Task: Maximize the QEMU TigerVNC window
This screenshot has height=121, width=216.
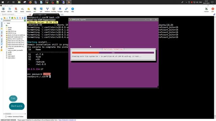Action: [151, 19]
